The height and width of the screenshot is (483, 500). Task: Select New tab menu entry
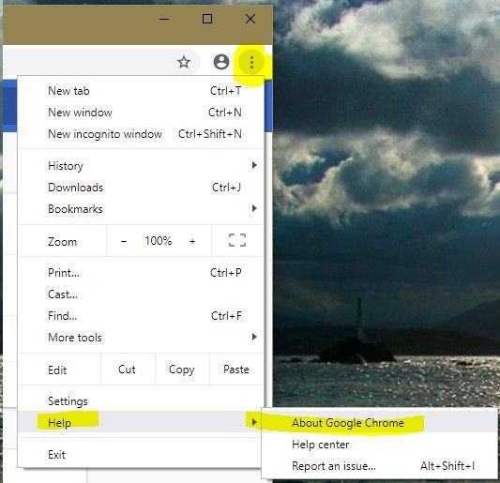(142, 91)
